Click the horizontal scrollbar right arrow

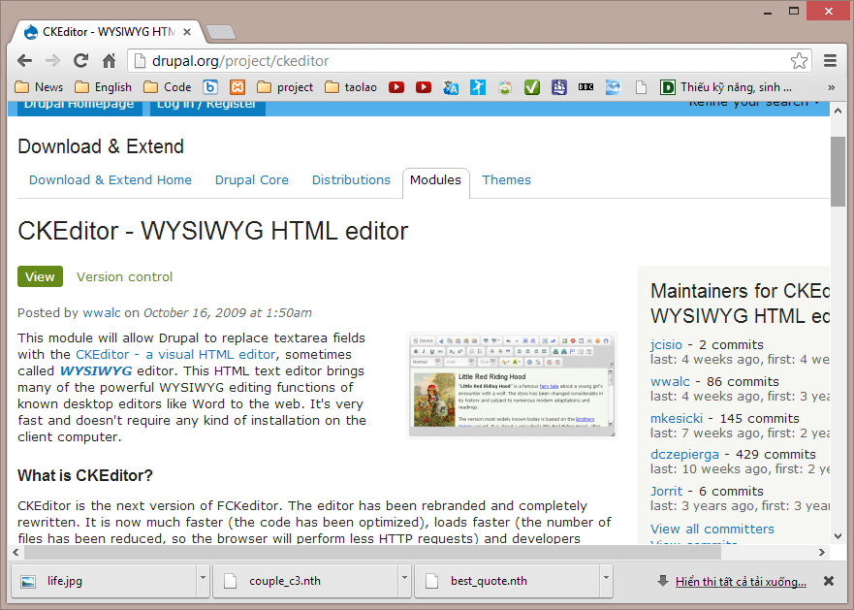point(821,552)
